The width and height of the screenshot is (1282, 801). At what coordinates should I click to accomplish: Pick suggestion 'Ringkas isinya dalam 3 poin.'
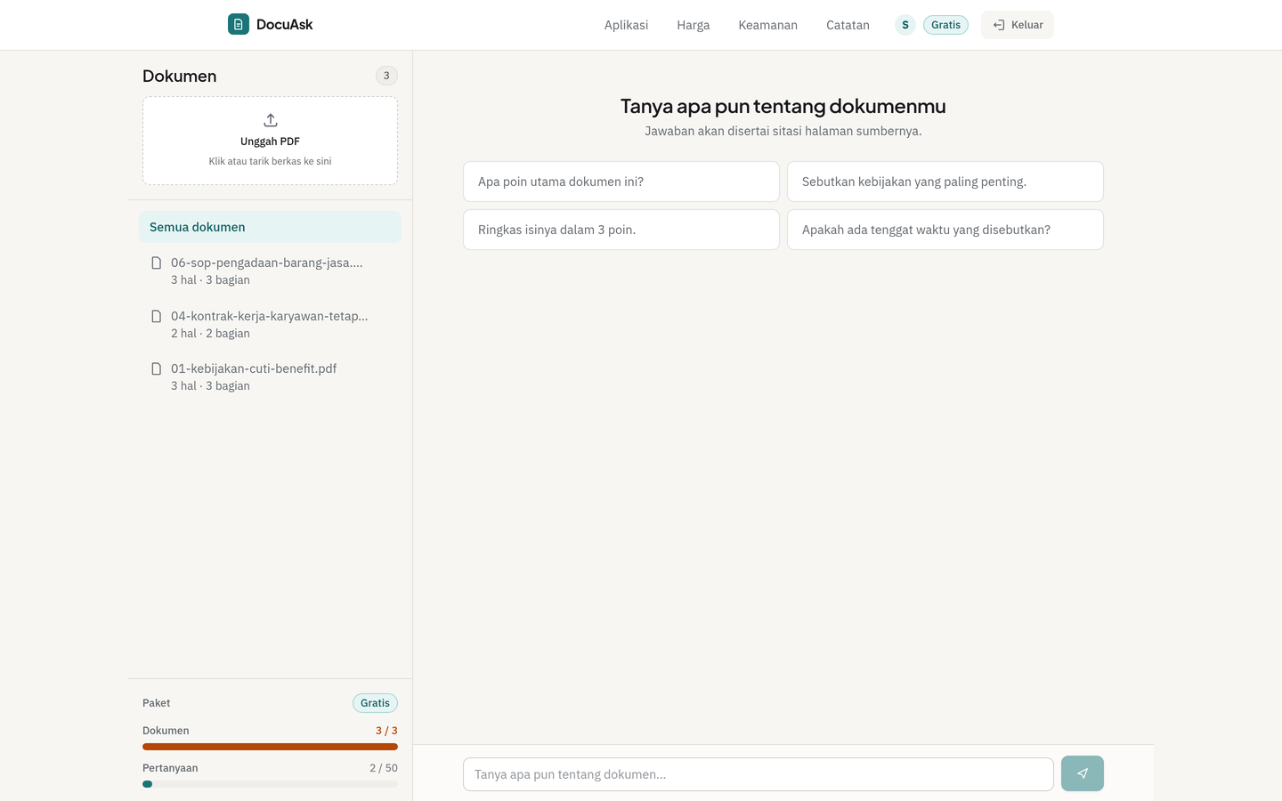coord(621,230)
